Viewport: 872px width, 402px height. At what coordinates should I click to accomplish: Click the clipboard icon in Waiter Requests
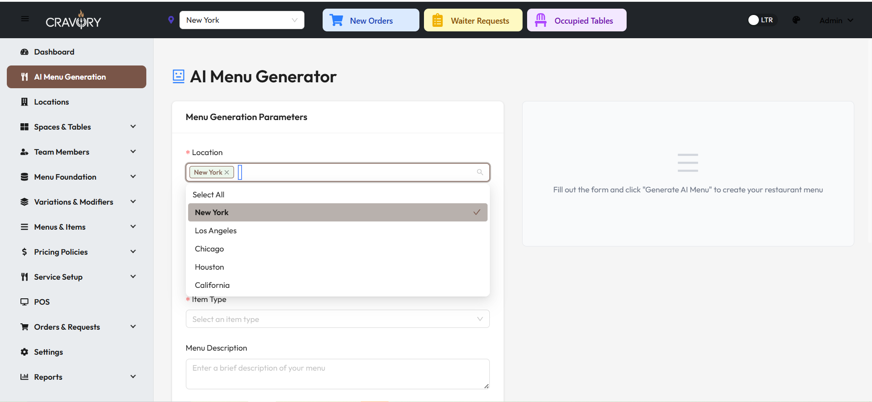[x=438, y=20]
